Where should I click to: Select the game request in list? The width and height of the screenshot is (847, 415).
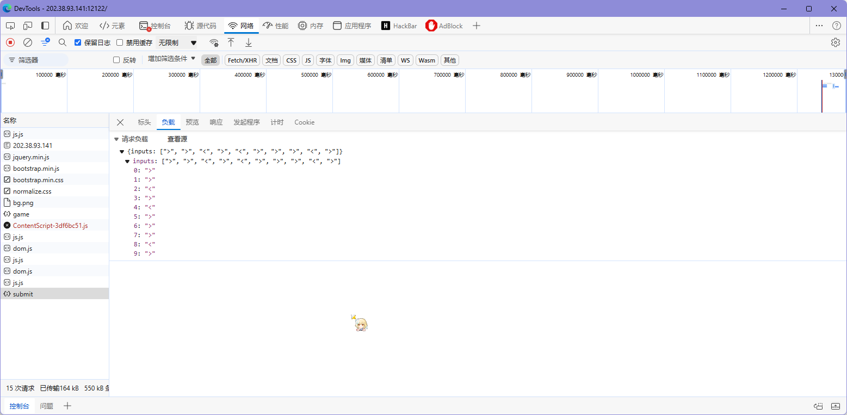21,214
